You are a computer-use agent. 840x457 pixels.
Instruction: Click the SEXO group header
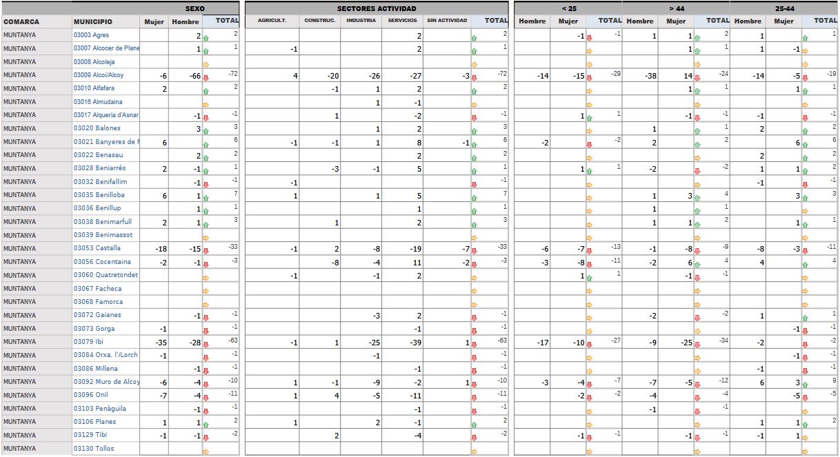(x=195, y=8)
